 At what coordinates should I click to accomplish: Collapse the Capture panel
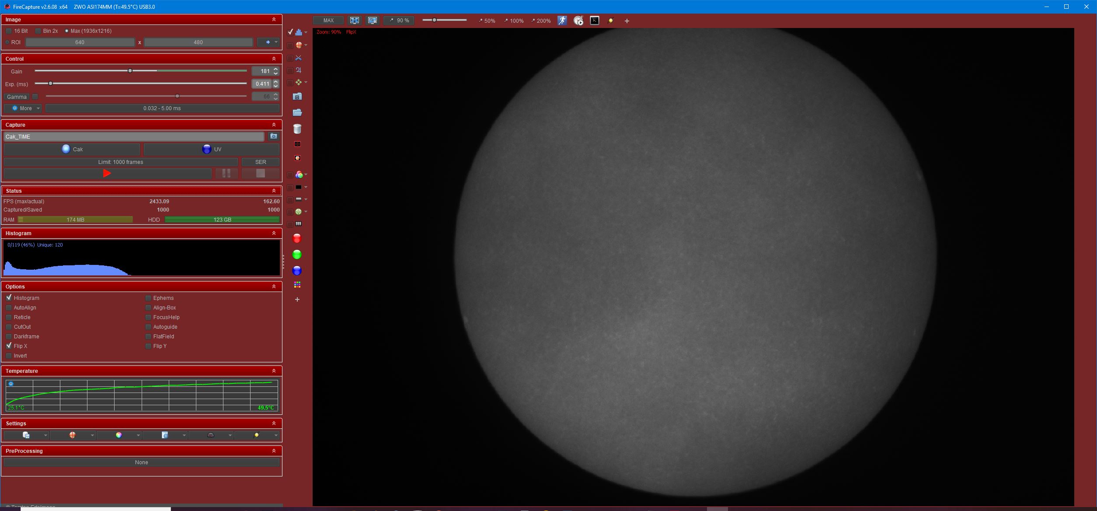click(274, 125)
